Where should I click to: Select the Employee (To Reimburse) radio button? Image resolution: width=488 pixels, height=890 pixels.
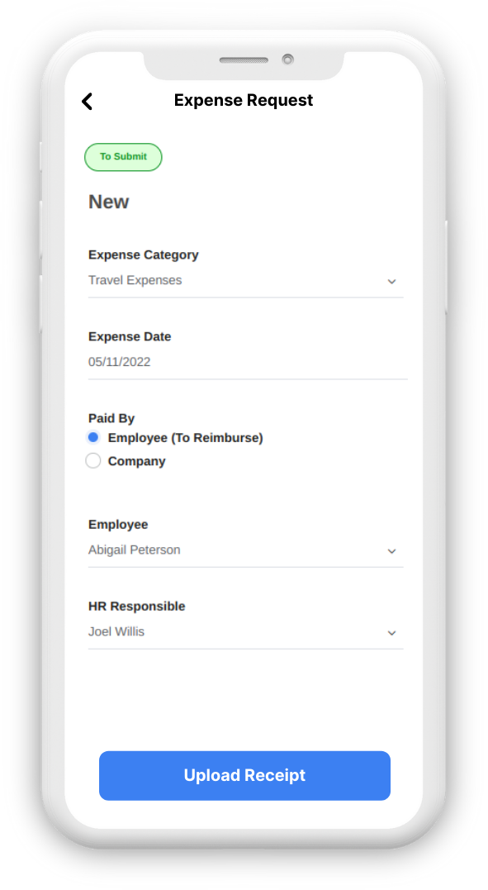[93, 438]
